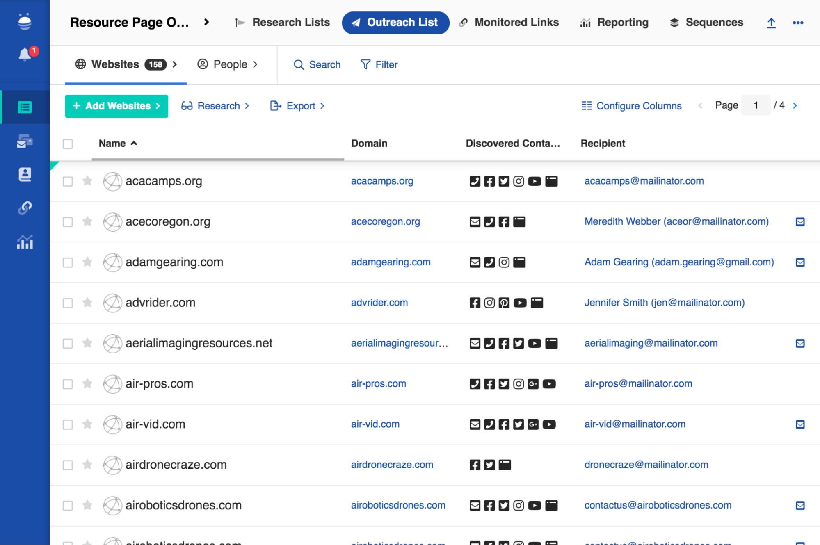Select the select-all checkbox in the header row
The width and height of the screenshot is (820, 545).
[x=68, y=144]
